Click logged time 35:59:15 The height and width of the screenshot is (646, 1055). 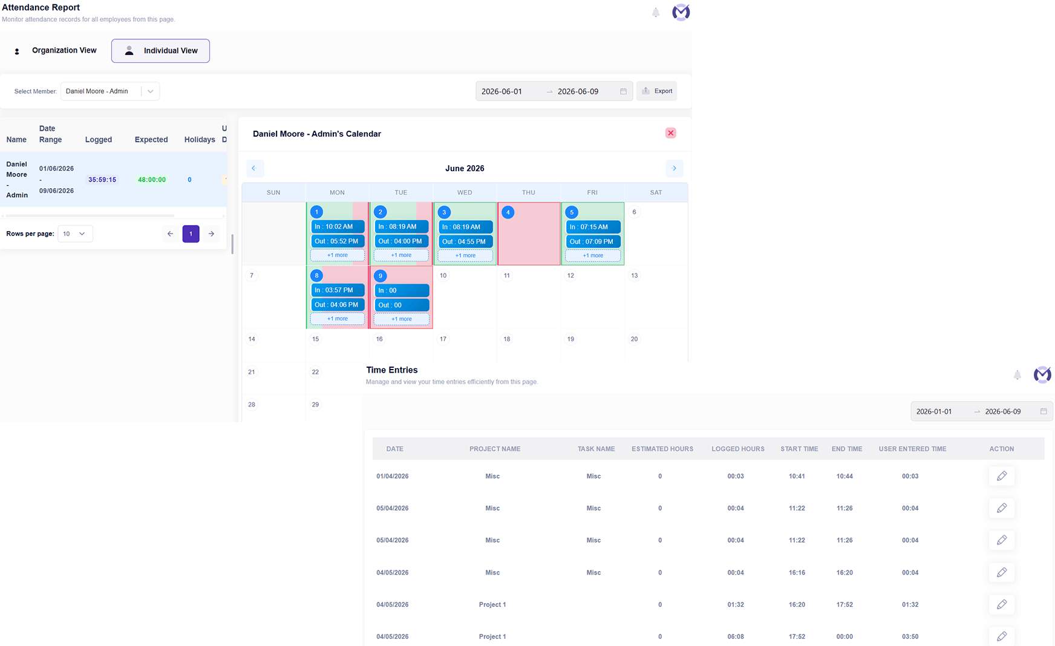(102, 180)
